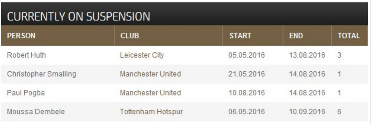Image resolution: width=371 pixels, height=124 pixels.
Task: Select the 10.08.2016 start date
Action: [x=246, y=93]
